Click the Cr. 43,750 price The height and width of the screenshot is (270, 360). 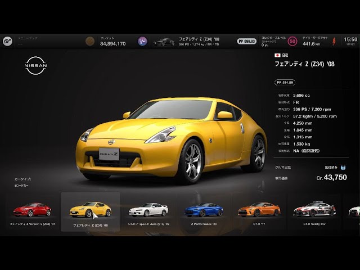click(x=331, y=177)
